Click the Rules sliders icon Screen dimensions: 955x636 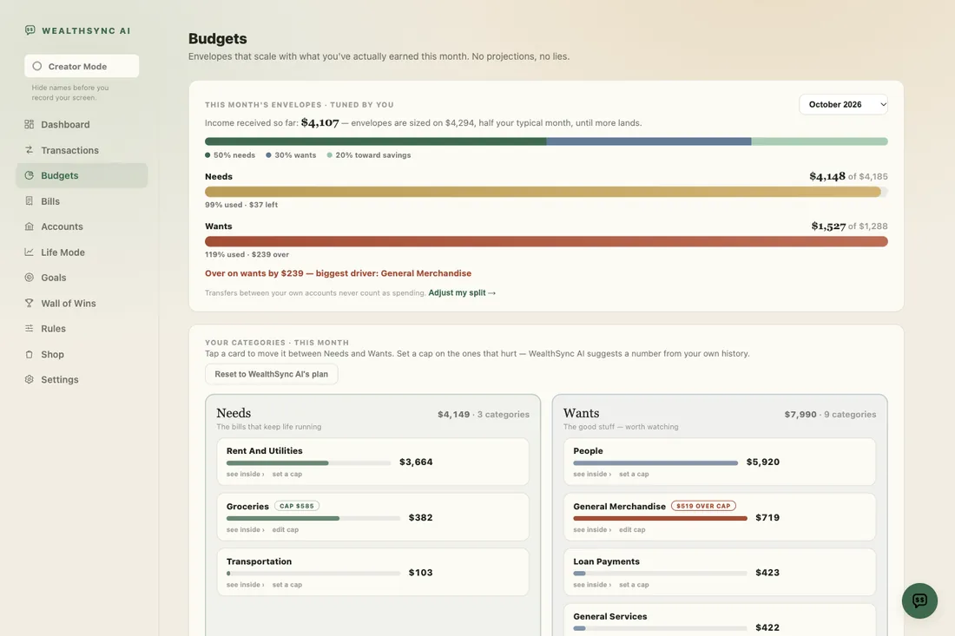29,329
